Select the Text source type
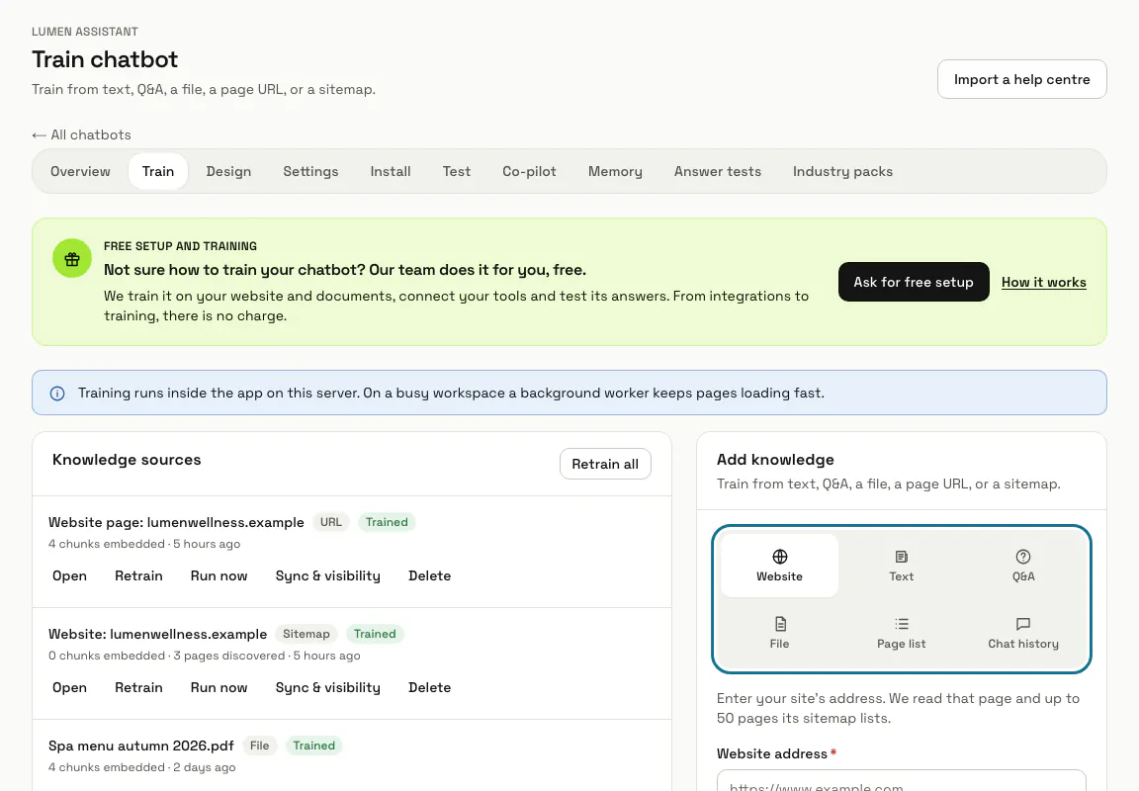 (x=901, y=566)
